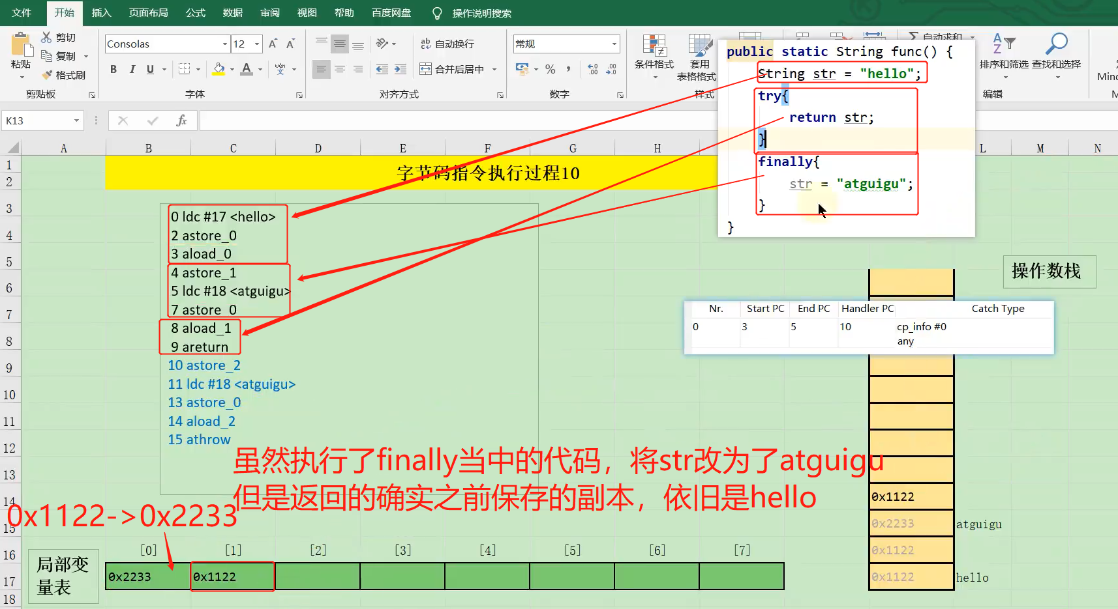Click the Cut scissors icon
The height and width of the screenshot is (609, 1118).
point(46,38)
